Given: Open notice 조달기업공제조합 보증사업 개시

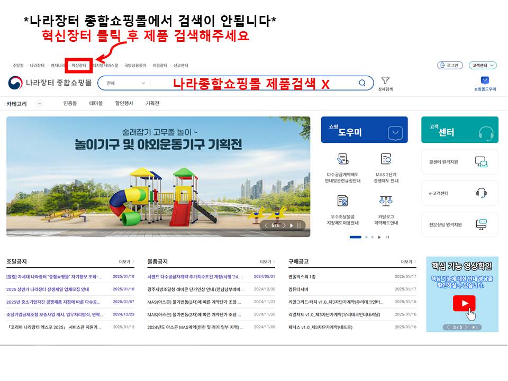Looking at the screenshot, I should (55, 314).
